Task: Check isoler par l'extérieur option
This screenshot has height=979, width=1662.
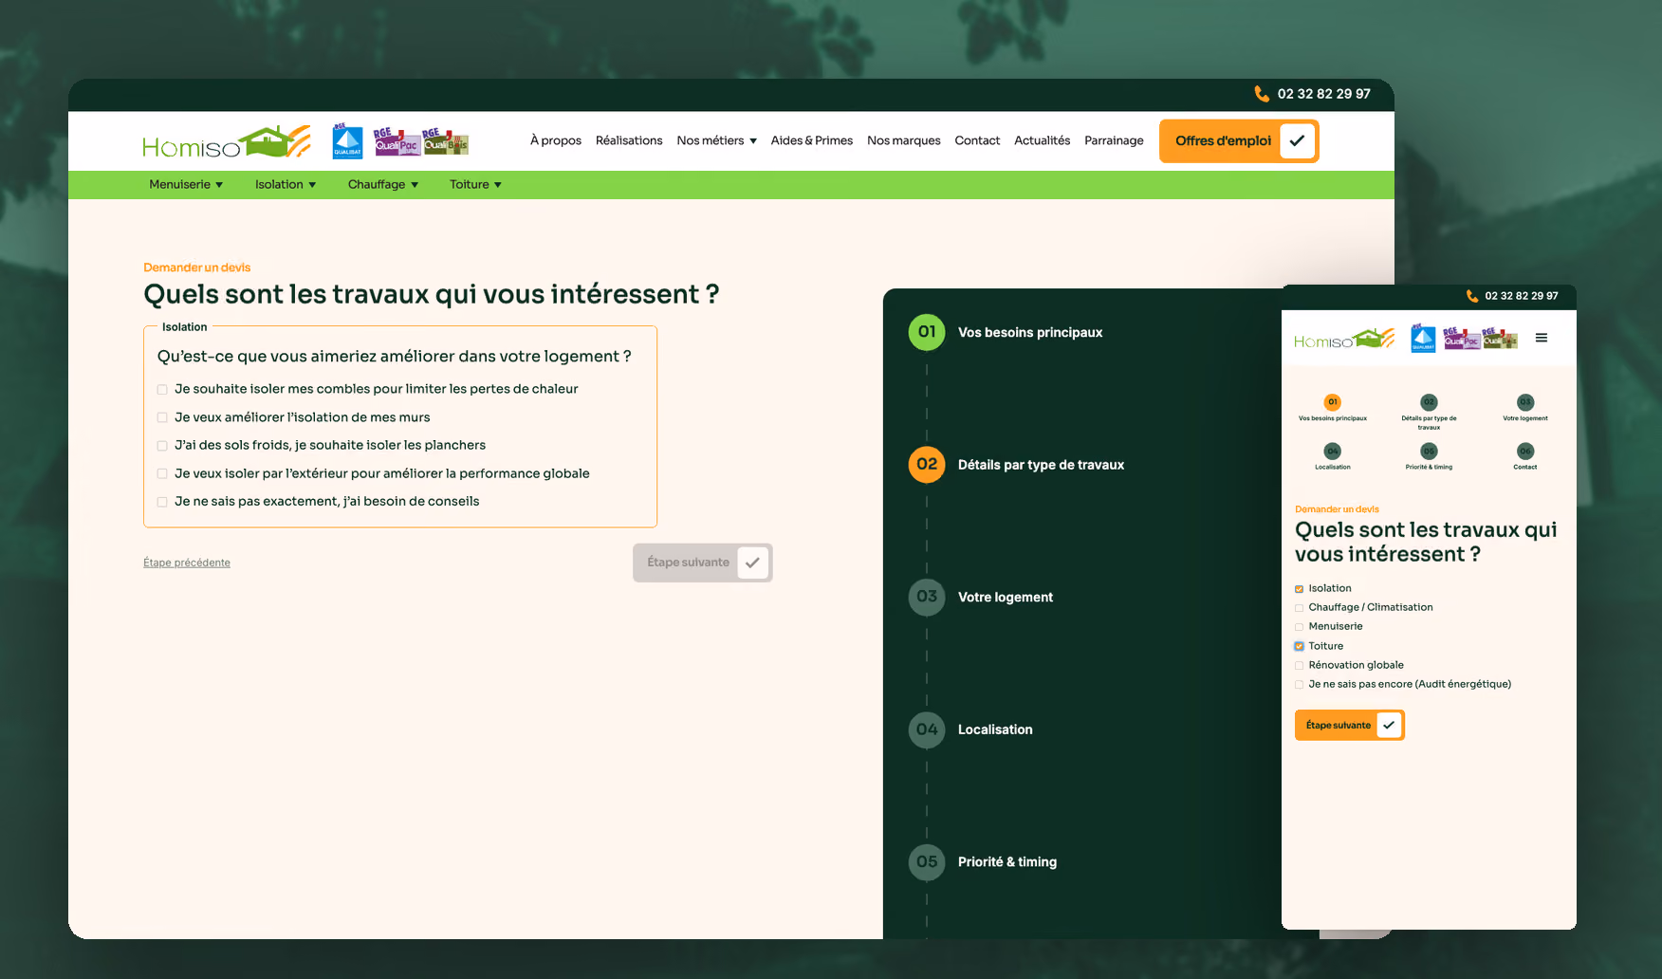Action: (162, 474)
